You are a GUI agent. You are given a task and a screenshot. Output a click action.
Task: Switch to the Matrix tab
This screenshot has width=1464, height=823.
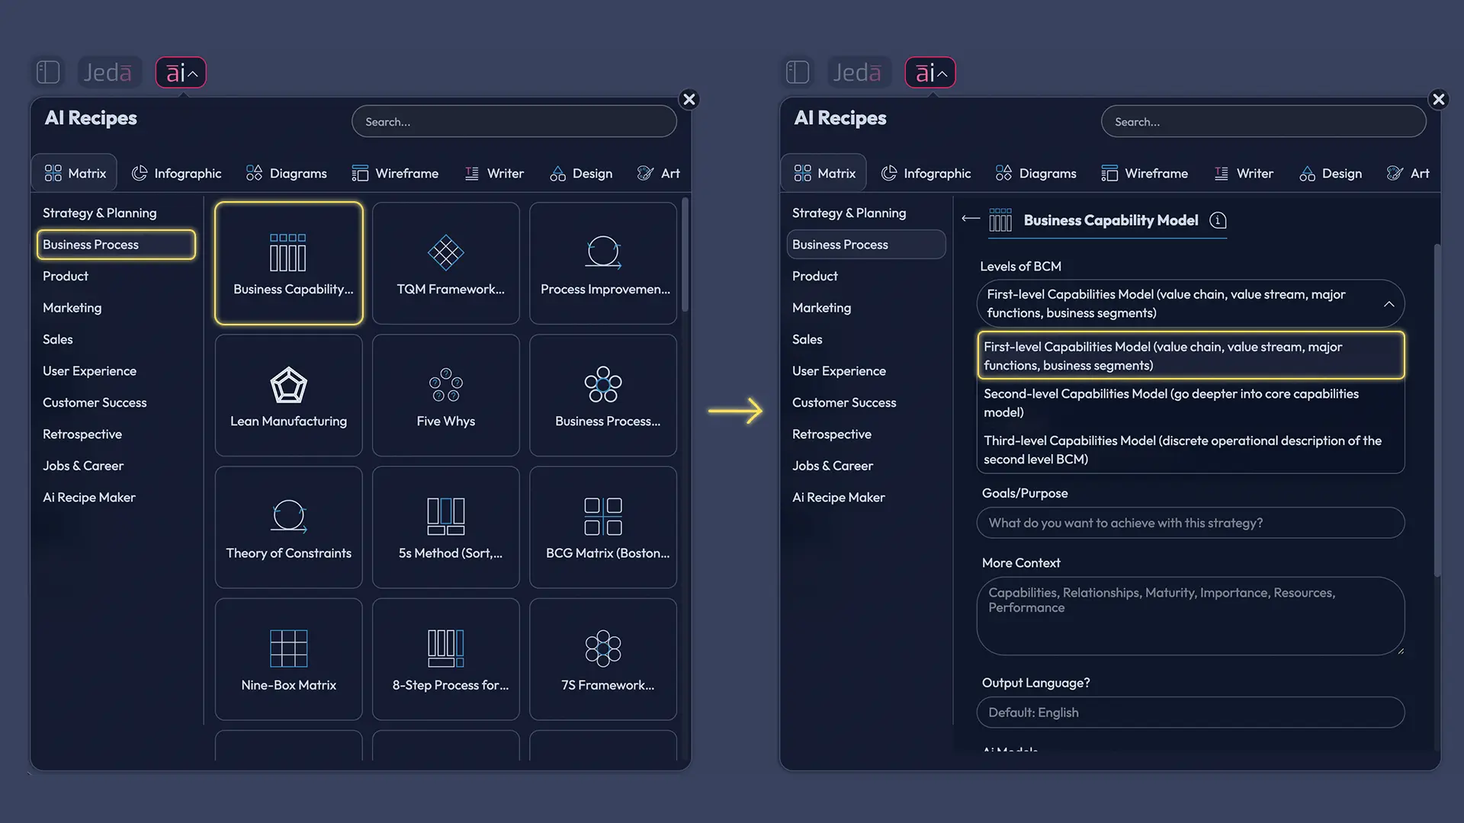coord(73,172)
